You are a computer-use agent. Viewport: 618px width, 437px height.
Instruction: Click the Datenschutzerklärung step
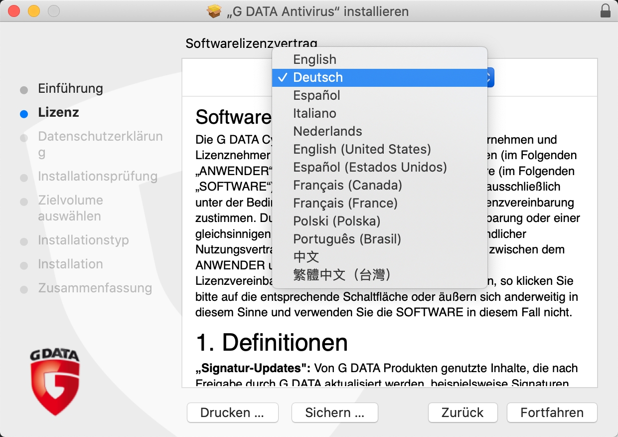100,145
